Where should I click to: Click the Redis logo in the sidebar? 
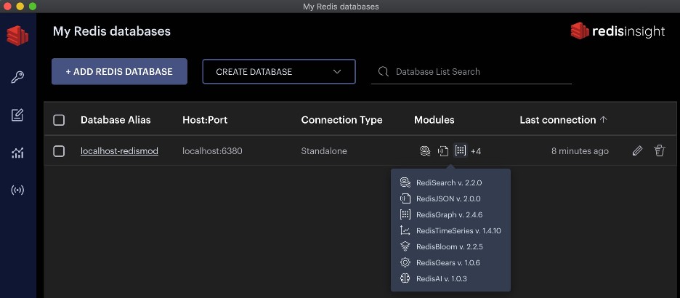(x=17, y=35)
